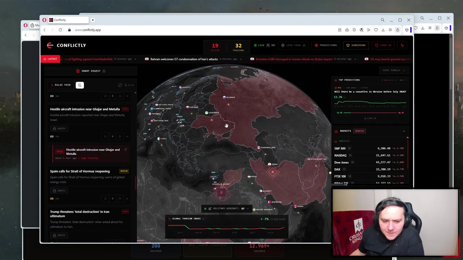Image resolution: width=463 pixels, height=260 pixels.
Task: Downvote the Hostile aircraft intrusion story
Action: click(120, 136)
